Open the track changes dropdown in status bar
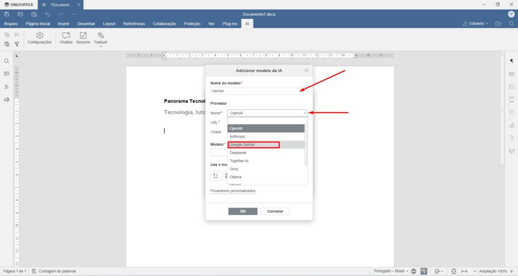Viewport: 518px width, 276px height. click(439, 271)
